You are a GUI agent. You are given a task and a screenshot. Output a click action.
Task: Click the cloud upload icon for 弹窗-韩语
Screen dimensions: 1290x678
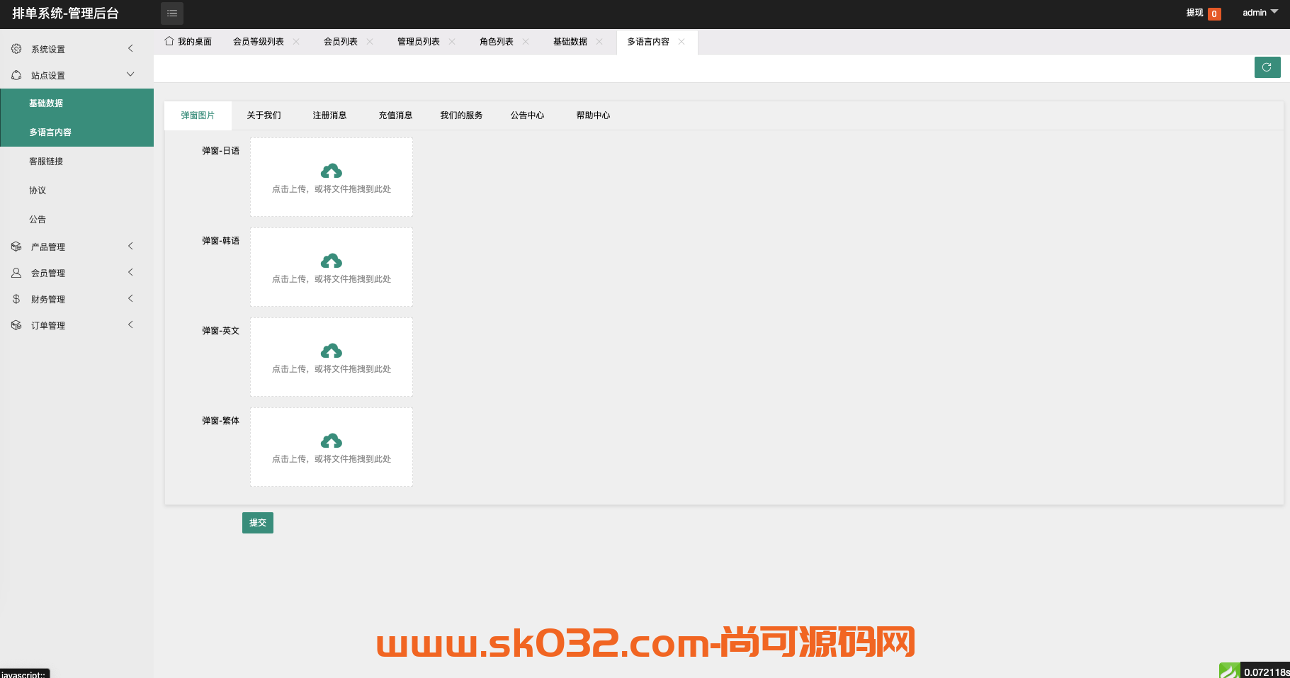(x=332, y=261)
